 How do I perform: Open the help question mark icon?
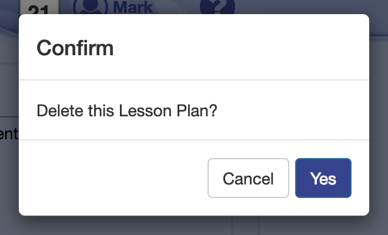point(217,6)
